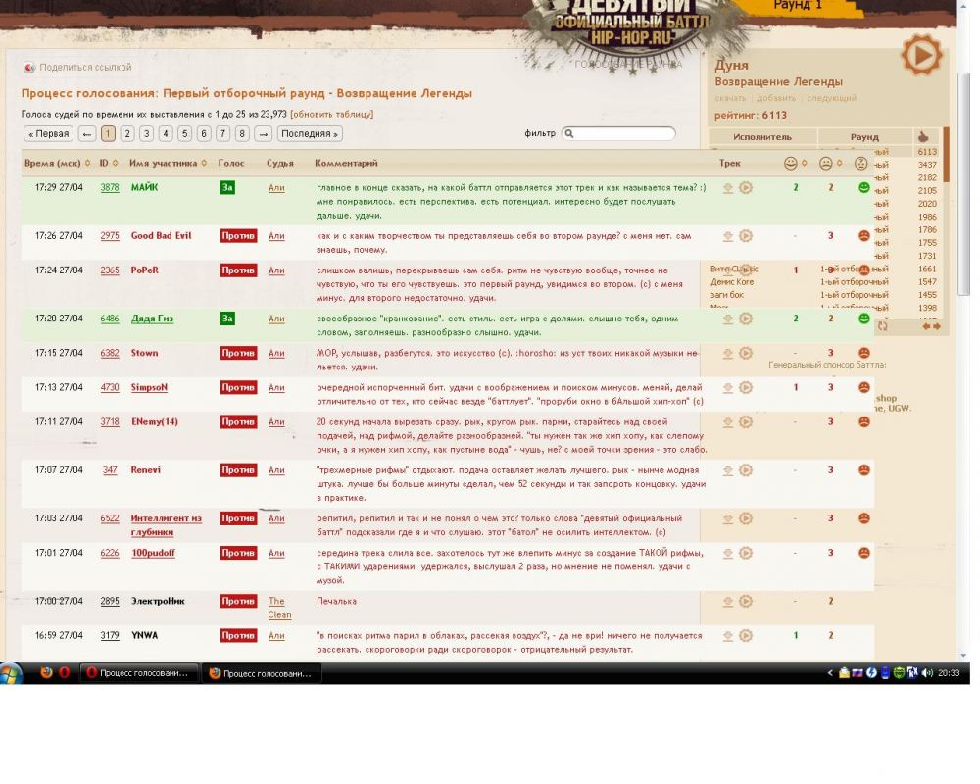
Task: Click Раунд column header in playlist
Action: [864, 137]
